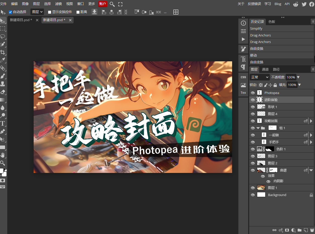315x234 pixels.
Task: Select the Move tool in left toolbar
Action: point(3,21)
